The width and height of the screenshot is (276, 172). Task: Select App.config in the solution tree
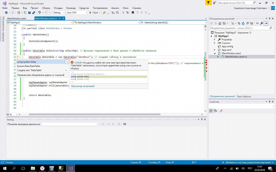point(227,46)
